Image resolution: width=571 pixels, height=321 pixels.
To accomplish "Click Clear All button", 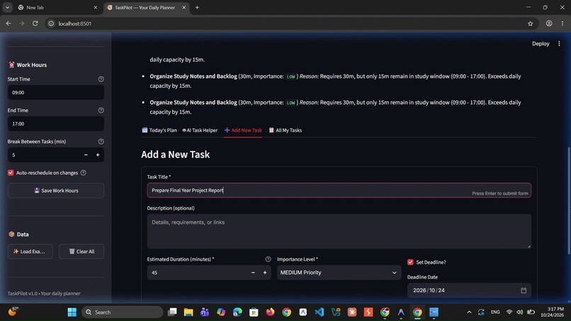I will pyautogui.click(x=81, y=252).
